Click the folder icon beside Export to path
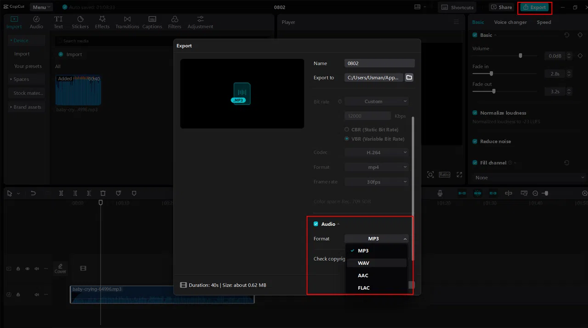588x328 pixels. (409, 77)
